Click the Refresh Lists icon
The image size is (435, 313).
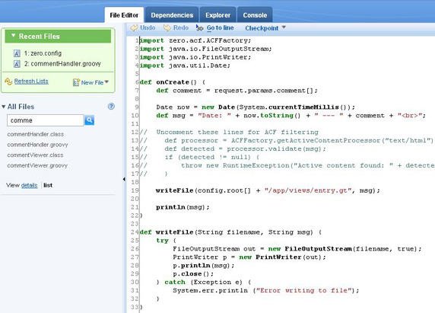click(8, 81)
